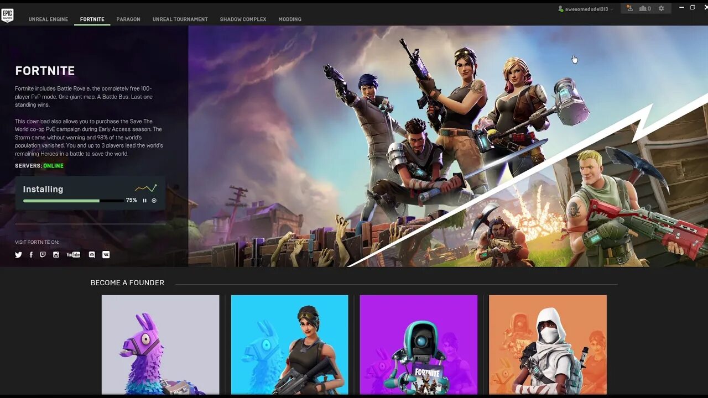Screen dimensions: 708x398
Task: Open the purple robot founder pack
Action: pos(419,344)
